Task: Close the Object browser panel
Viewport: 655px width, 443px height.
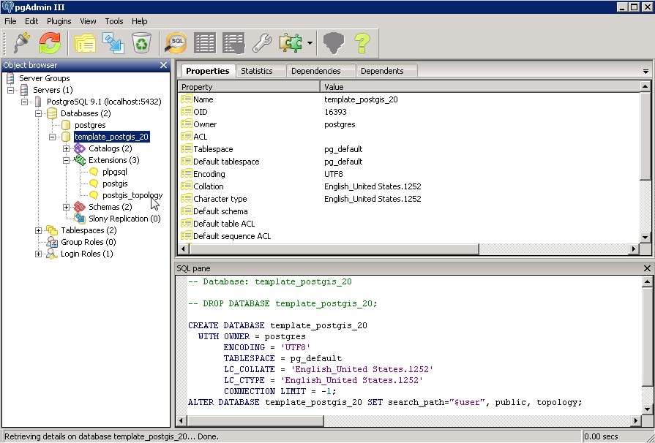Action: pos(163,65)
